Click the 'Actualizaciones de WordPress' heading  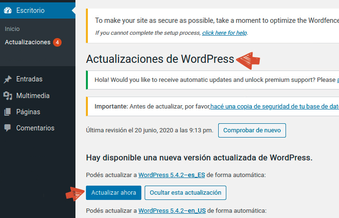click(160, 59)
